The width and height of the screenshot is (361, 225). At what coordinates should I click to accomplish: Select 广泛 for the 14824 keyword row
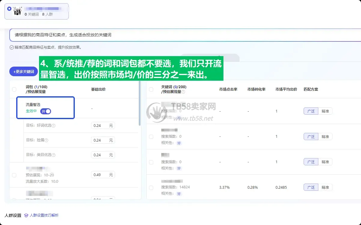[311, 187]
